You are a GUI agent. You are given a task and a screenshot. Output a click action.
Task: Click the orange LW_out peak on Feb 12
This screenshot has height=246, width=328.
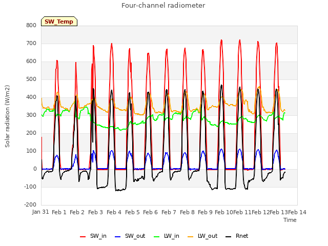(259, 87)
